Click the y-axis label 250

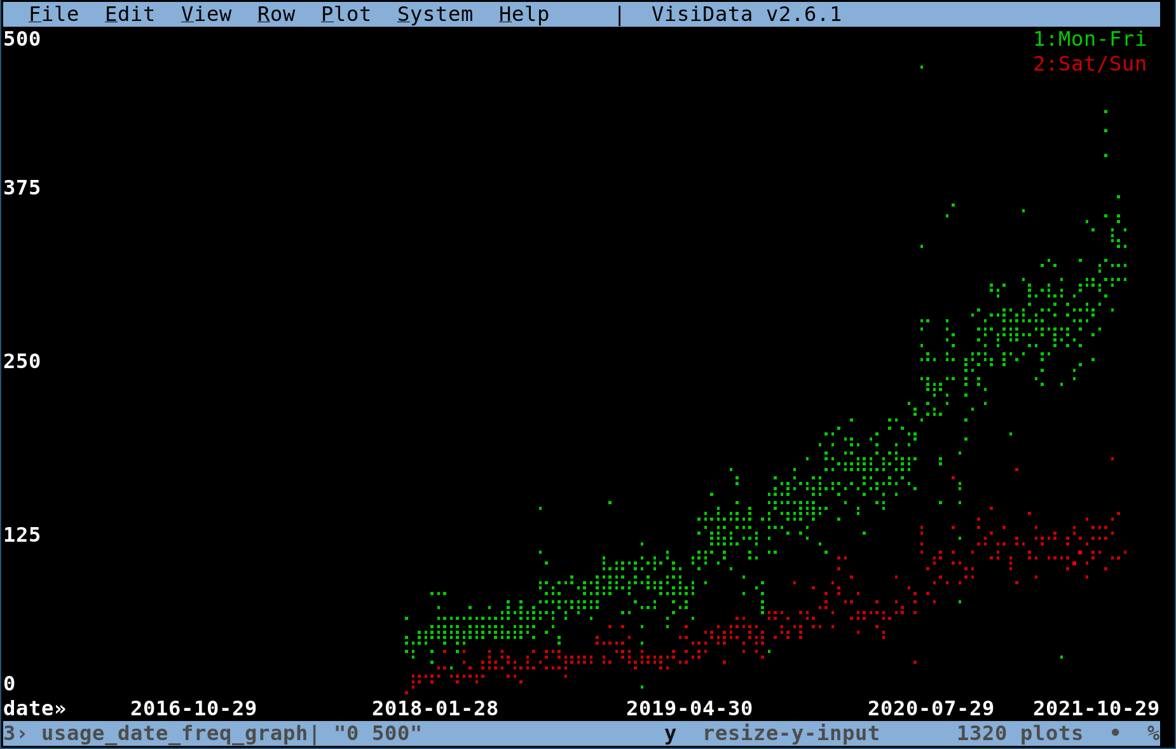22,361
